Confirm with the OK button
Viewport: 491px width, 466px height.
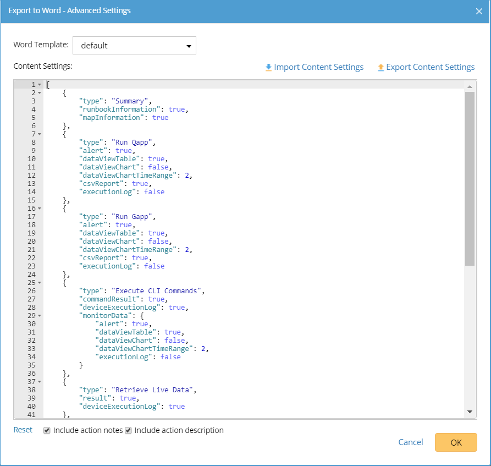coord(456,442)
